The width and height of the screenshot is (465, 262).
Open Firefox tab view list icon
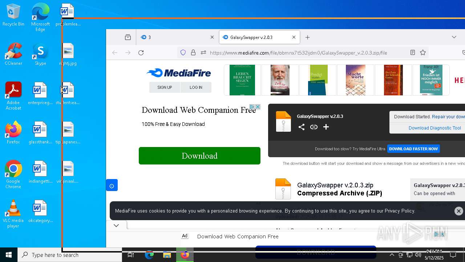pos(128,37)
